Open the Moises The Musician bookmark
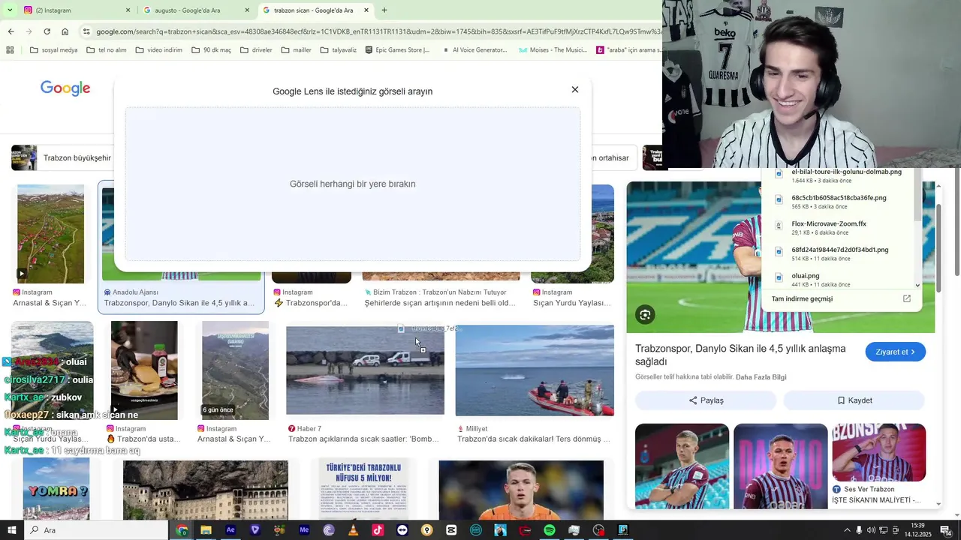Viewport: 961px width, 540px height. (x=553, y=50)
